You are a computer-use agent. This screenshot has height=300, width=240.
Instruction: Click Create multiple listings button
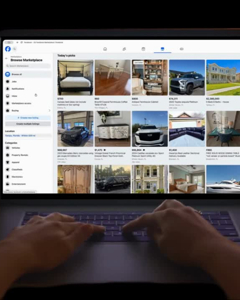pyautogui.click(x=28, y=124)
